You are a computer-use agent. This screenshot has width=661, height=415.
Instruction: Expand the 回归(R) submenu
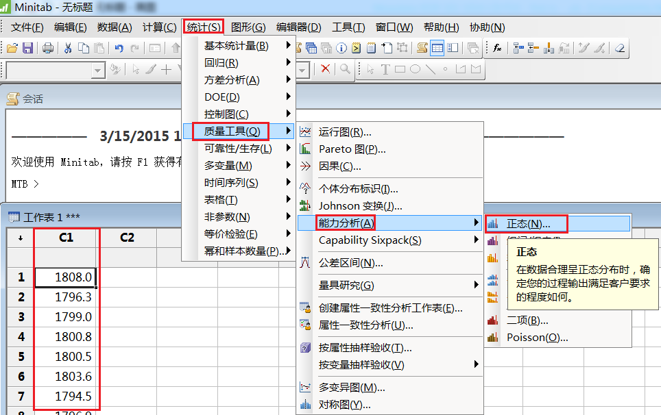pyautogui.click(x=239, y=63)
